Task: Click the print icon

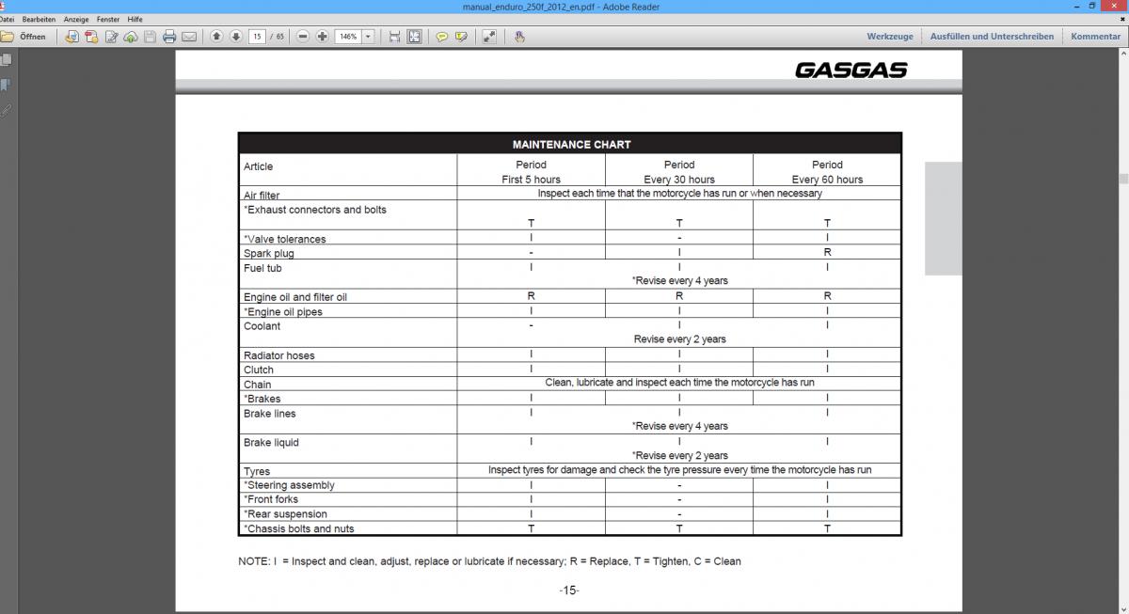Action: 169,37
